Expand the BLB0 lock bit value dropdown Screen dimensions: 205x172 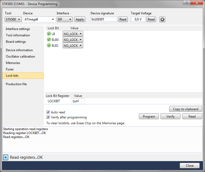pos(73,40)
